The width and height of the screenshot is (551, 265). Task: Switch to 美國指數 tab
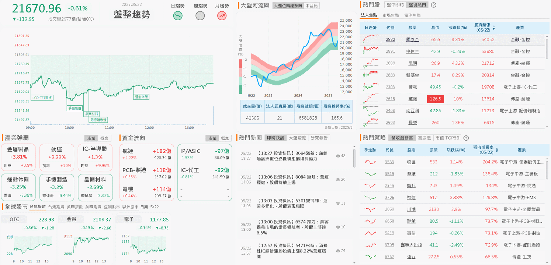74,207
